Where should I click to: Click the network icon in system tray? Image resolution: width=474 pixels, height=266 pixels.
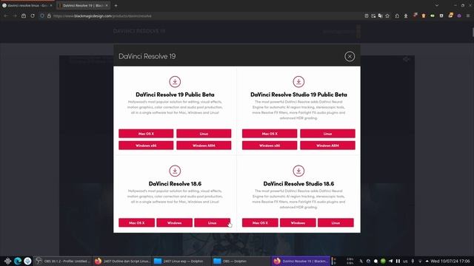[420, 261]
